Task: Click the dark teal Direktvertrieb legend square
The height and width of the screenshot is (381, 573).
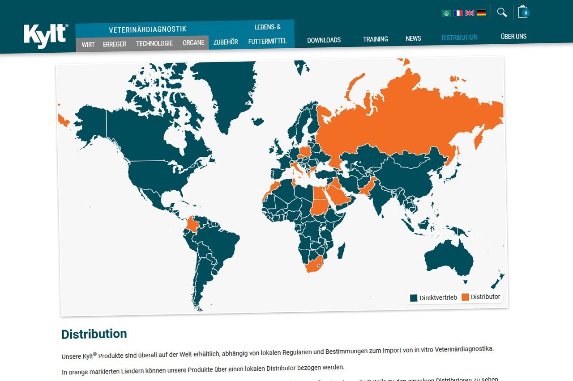Action: [x=414, y=298]
